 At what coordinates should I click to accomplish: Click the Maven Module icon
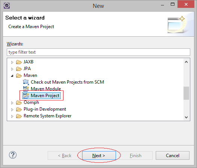[x=26, y=89]
